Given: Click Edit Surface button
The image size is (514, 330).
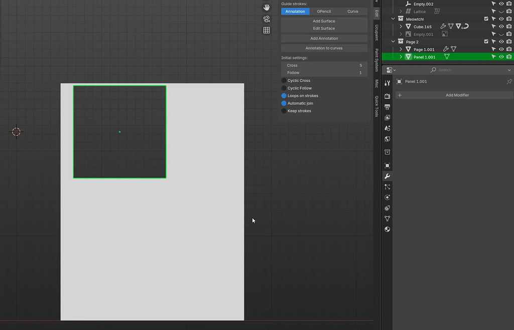Looking at the screenshot, I should click(324, 29).
